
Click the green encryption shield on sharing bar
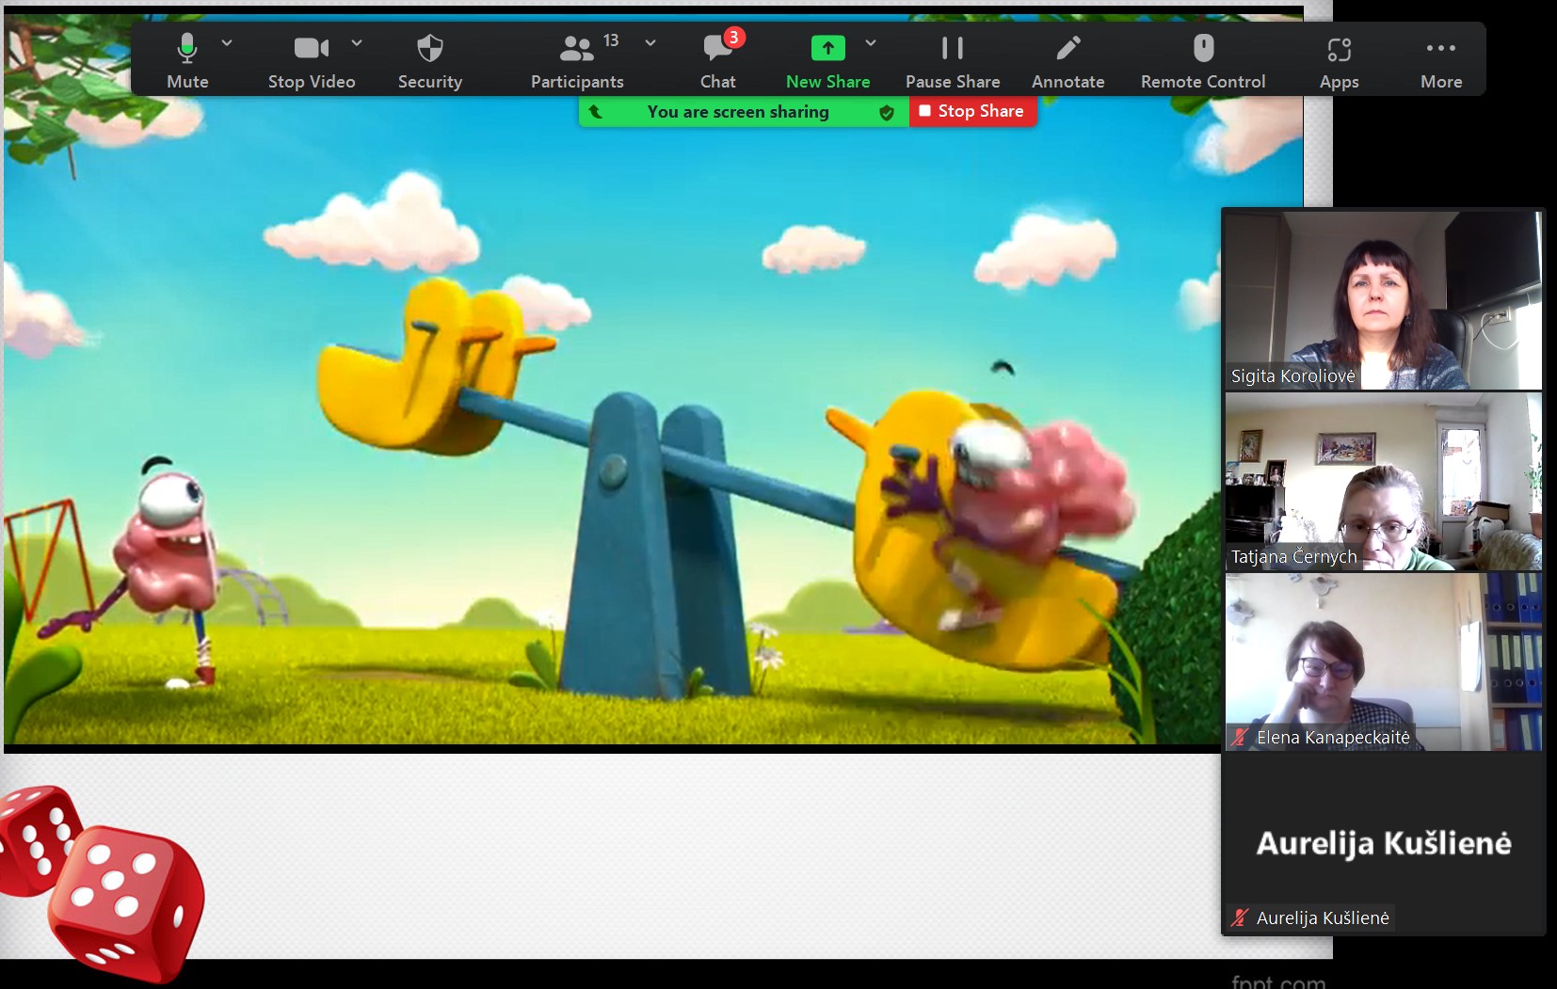[886, 113]
